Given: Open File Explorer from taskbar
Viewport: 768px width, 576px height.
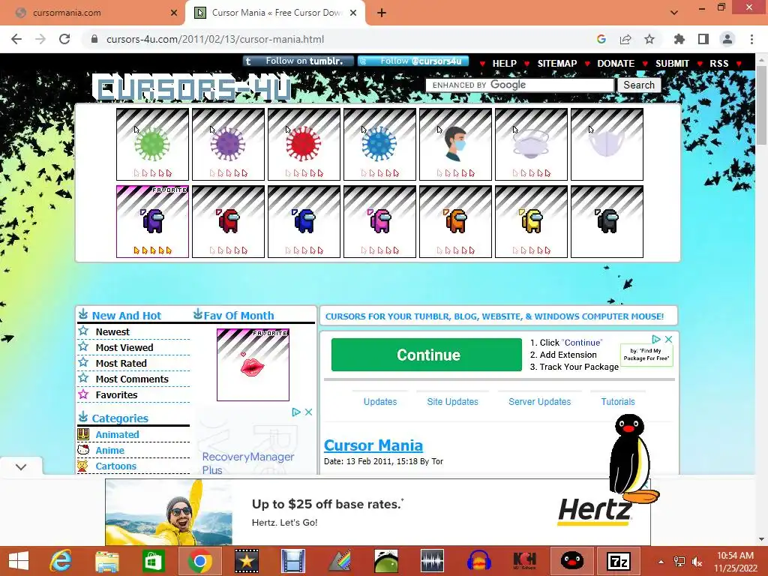Looking at the screenshot, I should coord(106,561).
